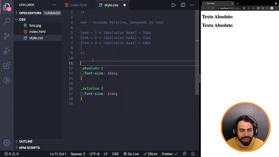
Task: Open the Git graph timeline icon
Action: [7, 80]
